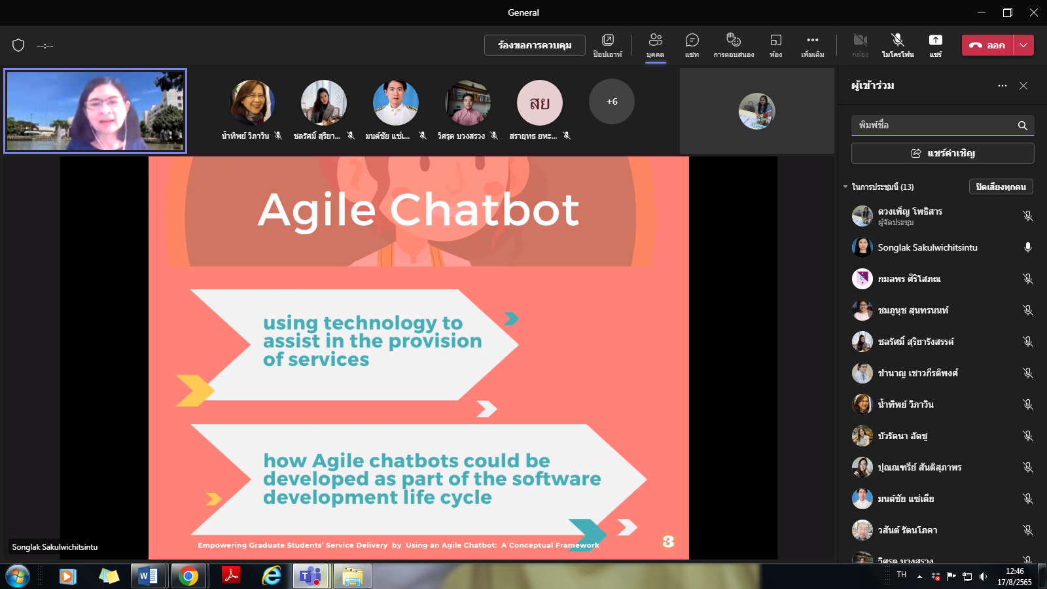Toggle the People panel
This screenshot has height=589, width=1047.
click(x=655, y=45)
